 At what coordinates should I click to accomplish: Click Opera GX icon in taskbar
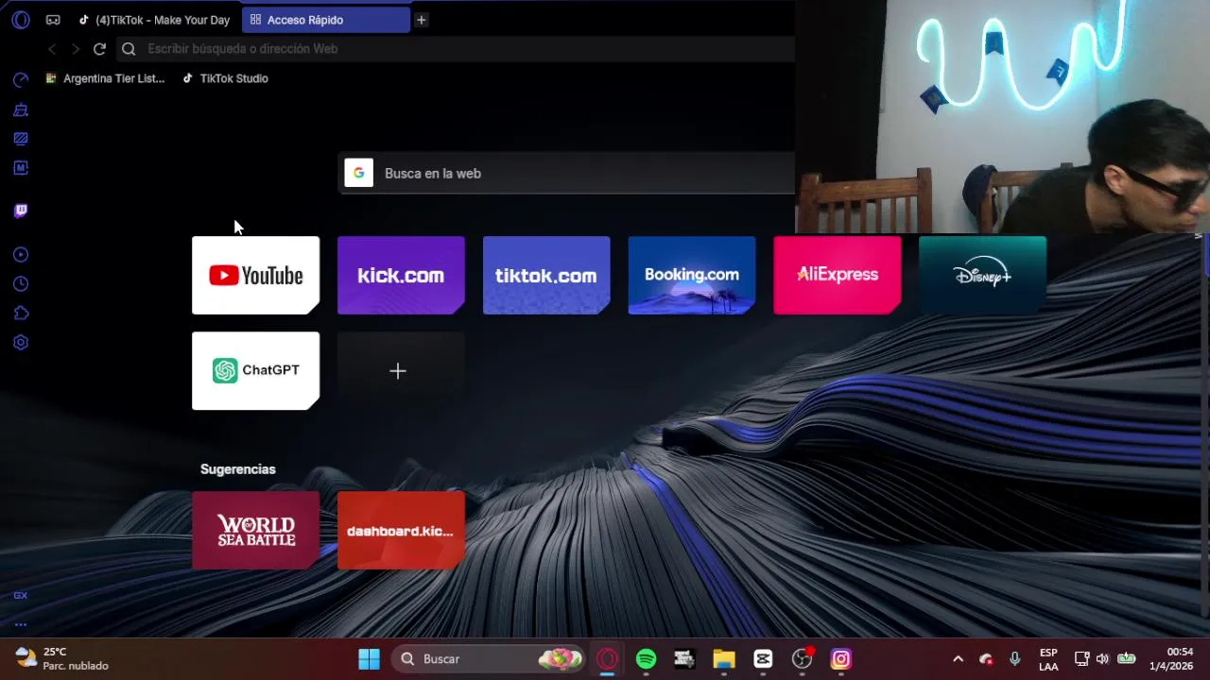coord(607,659)
